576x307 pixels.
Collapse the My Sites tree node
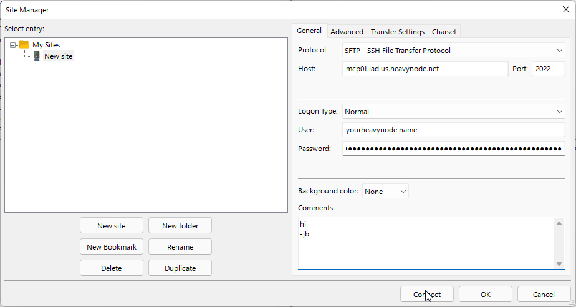point(13,45)
